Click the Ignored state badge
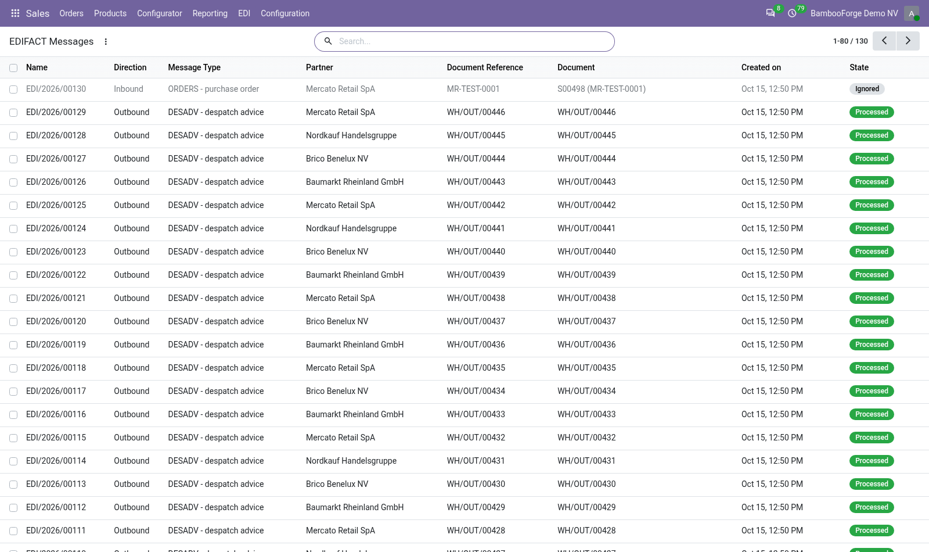Screen dimensions: 929x552 [x=867, y=89]
